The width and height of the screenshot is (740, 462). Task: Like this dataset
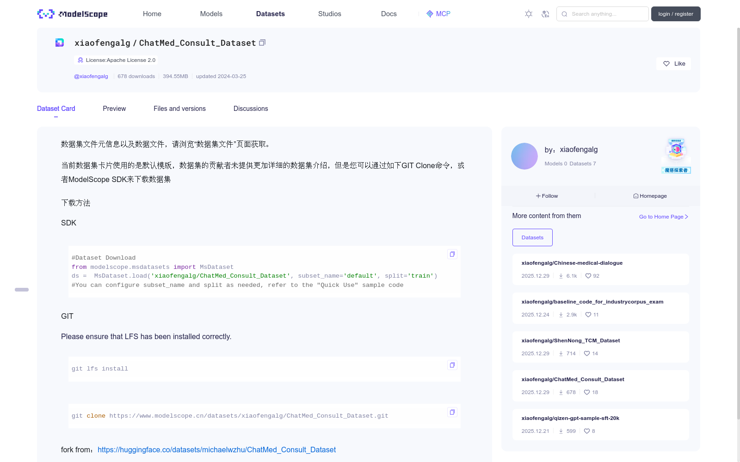pos(674,64)
